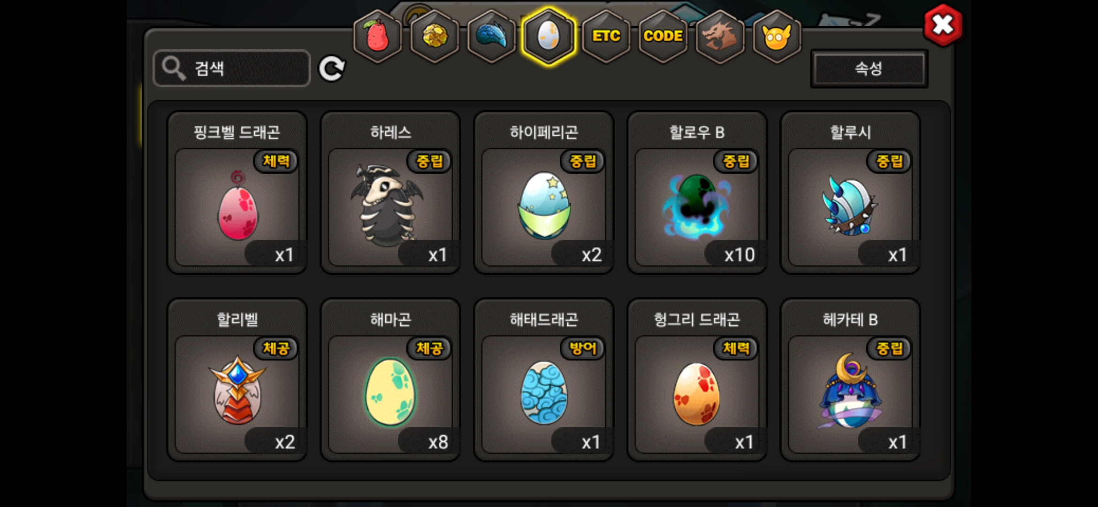Screen dimensions: 1098x507
Task: Click into the 검색 search field
Action: tap(232, 69)
